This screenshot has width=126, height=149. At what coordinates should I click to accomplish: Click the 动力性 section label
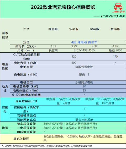(x=5, y=89)
